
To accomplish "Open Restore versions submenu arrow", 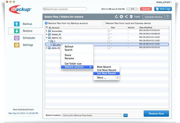I will [x=90, y=67].
